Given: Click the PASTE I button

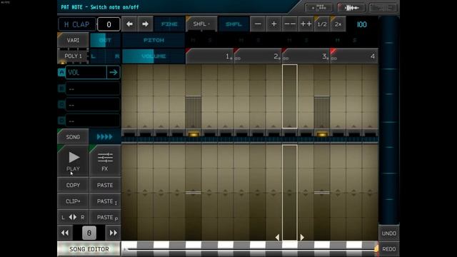Looking at the screenshot, I should tap(105, 201).
